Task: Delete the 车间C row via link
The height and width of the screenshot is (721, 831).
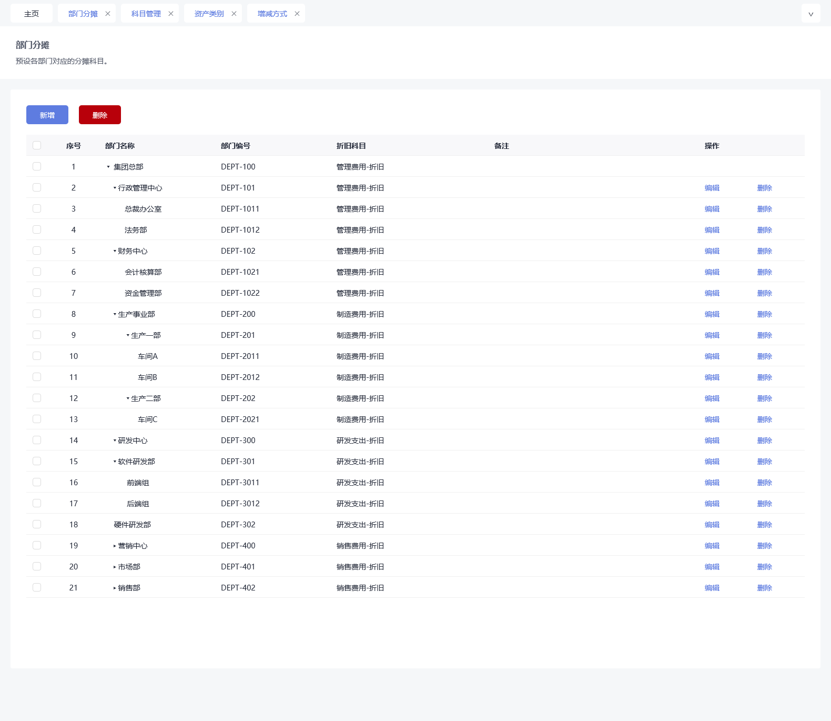Action: 765,419
